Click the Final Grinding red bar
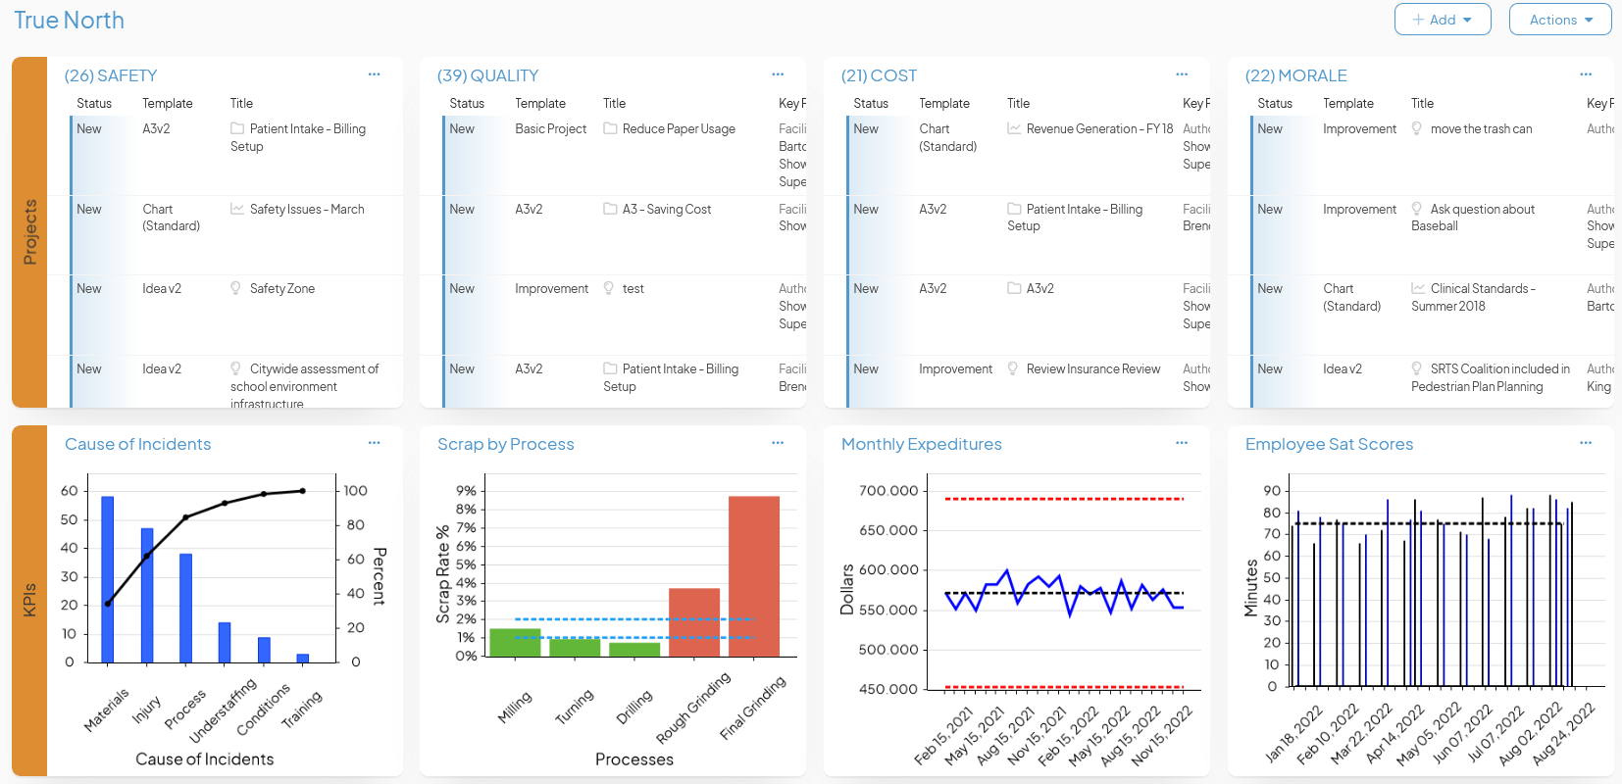The height and width of the screenshot is (784, 1622). click(x=753, y=576)
